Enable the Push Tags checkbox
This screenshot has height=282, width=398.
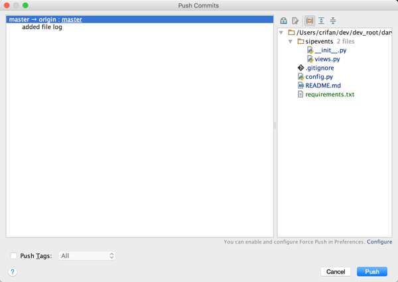14,255
